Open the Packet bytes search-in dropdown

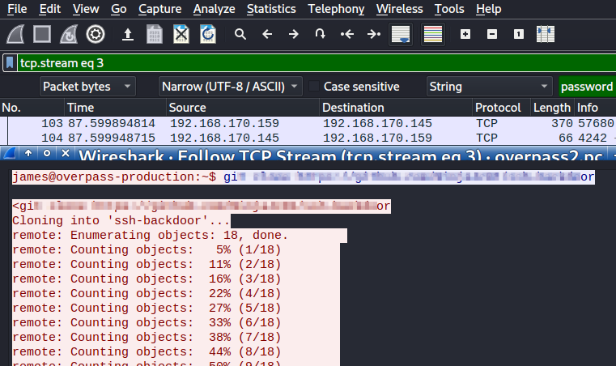pos(87,87)
